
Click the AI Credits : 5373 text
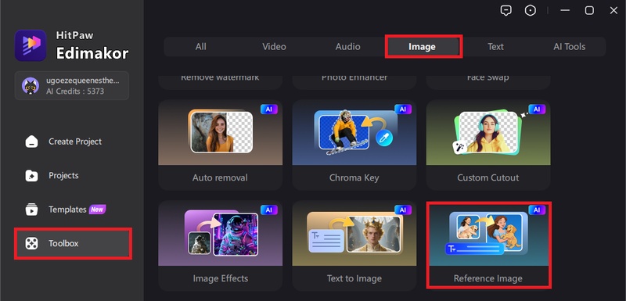[x=75, y=91]
